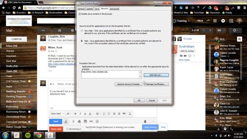
Task: Reload the Gmail page in Chrome
Action: pyautogui.click(x=14, y=8)
